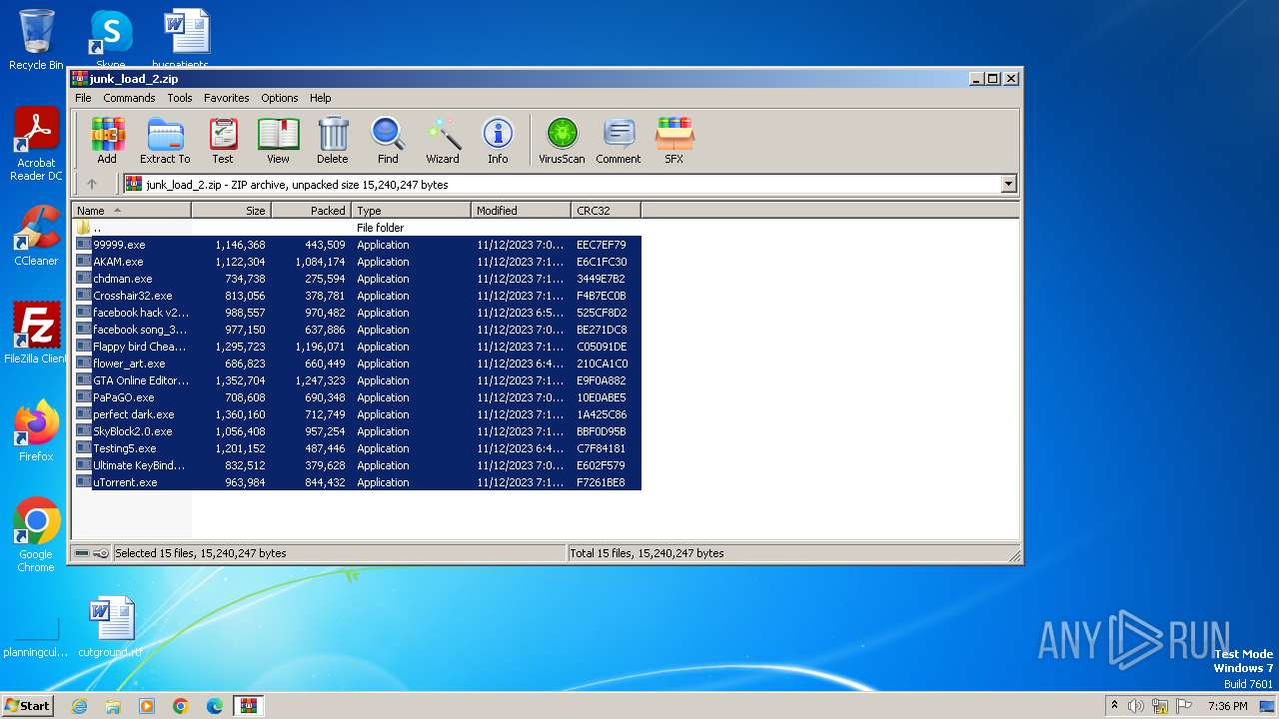Viewport: 1279px width, 719px height.
Task: Sort by the Size column header
Action: tap(231, 211)
